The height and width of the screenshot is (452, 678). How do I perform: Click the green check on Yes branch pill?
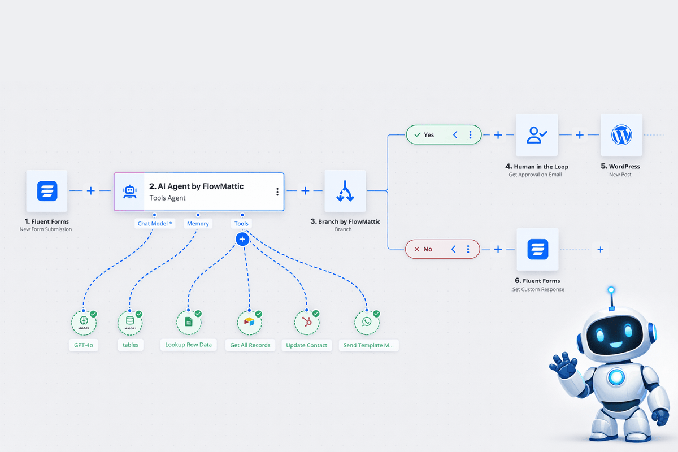(417, 135)
